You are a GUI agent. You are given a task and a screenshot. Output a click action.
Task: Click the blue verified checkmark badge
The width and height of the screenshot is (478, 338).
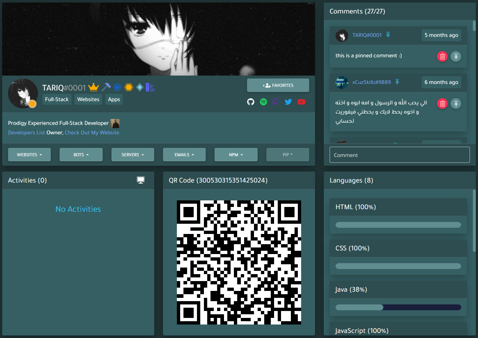[117, 87]
